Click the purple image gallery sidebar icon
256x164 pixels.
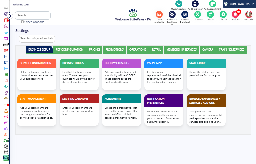tap(6, 123)
